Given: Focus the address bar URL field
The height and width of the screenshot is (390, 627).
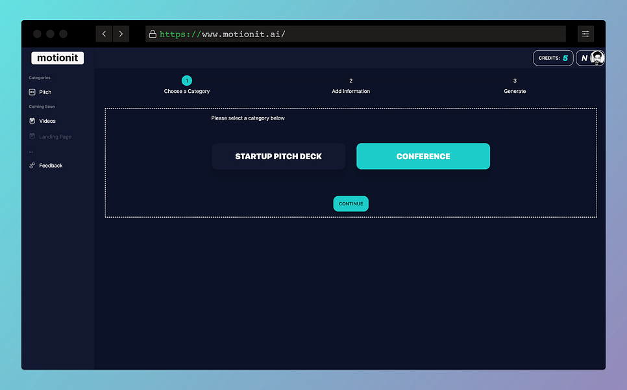Looking at the screenshot, I should pyautogui.click(x=356, y=34).
